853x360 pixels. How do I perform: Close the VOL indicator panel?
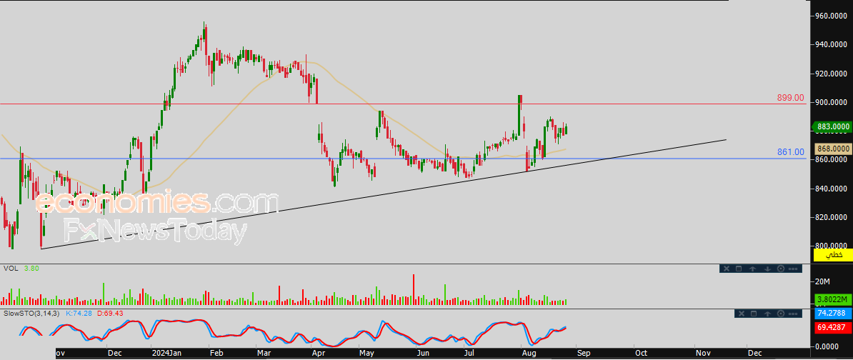(x=727, y=269)
